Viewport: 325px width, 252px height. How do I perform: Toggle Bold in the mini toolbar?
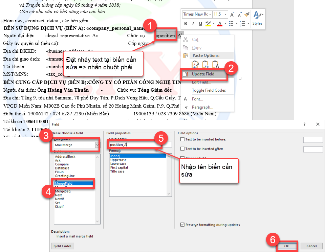186,24
